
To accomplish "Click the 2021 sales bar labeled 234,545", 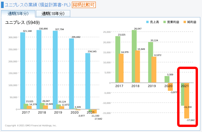I will pos(88,81).
